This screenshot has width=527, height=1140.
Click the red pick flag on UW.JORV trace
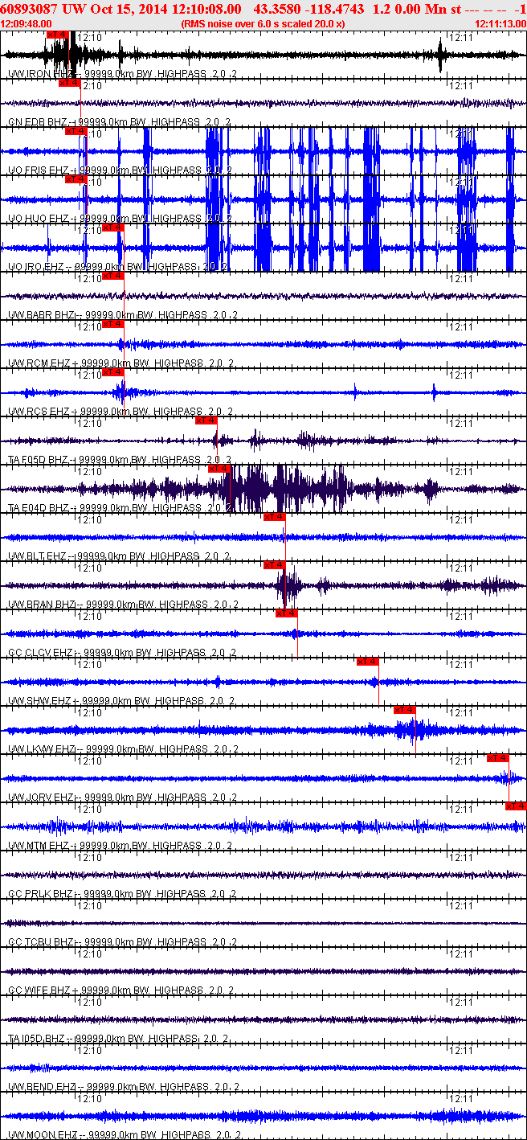[497, 758]
